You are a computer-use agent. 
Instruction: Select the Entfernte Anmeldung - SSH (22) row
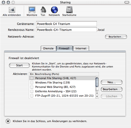coord(62,91)
